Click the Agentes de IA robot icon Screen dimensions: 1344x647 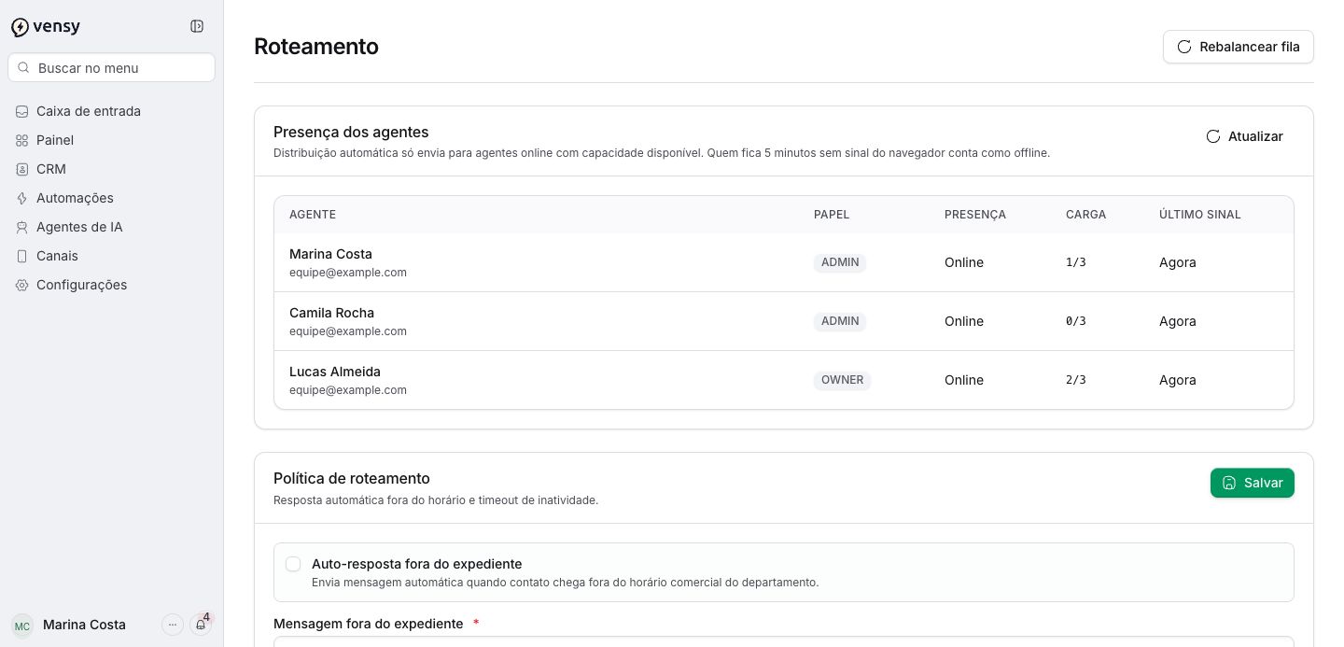pyautogui.click(x=21, y=227)
